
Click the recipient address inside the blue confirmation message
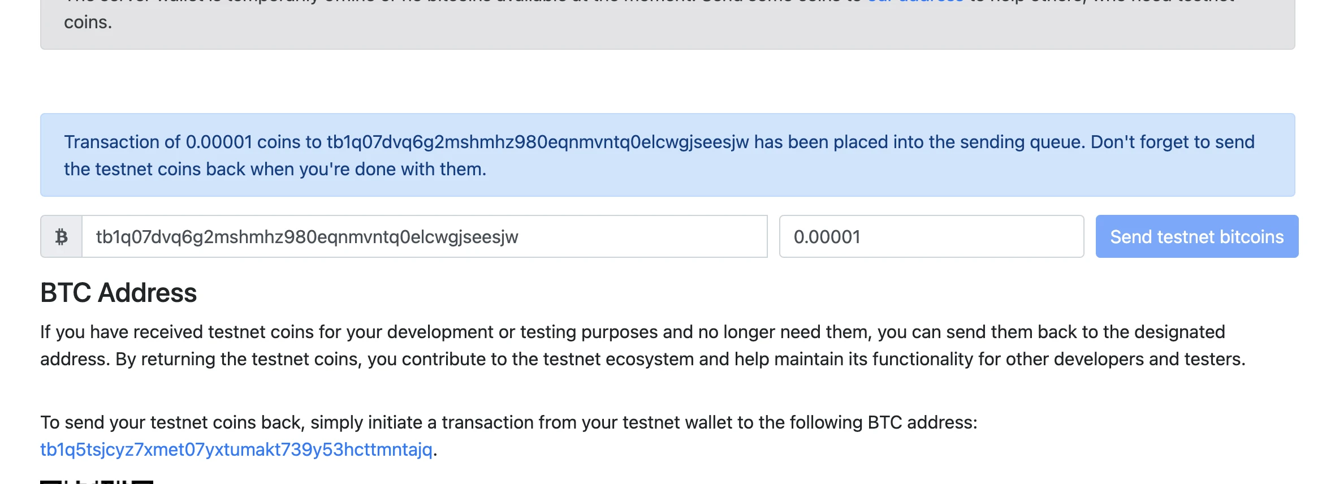537,142
